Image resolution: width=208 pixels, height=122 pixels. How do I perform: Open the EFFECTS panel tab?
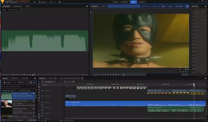14,79
